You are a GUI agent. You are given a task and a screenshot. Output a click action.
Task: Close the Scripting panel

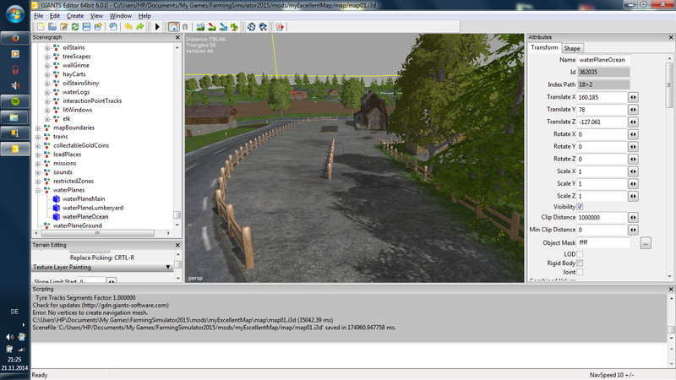(671, 289)
